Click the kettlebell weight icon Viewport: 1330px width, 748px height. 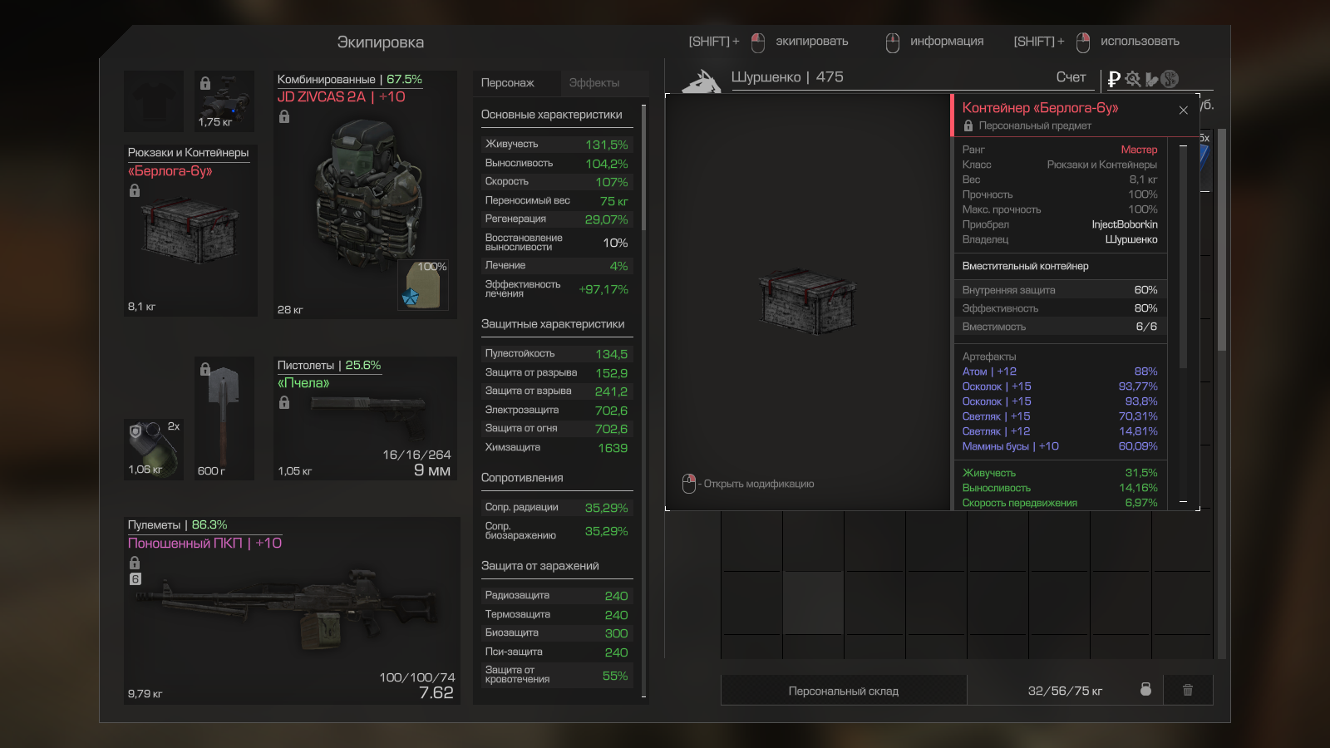(1145, 689)
